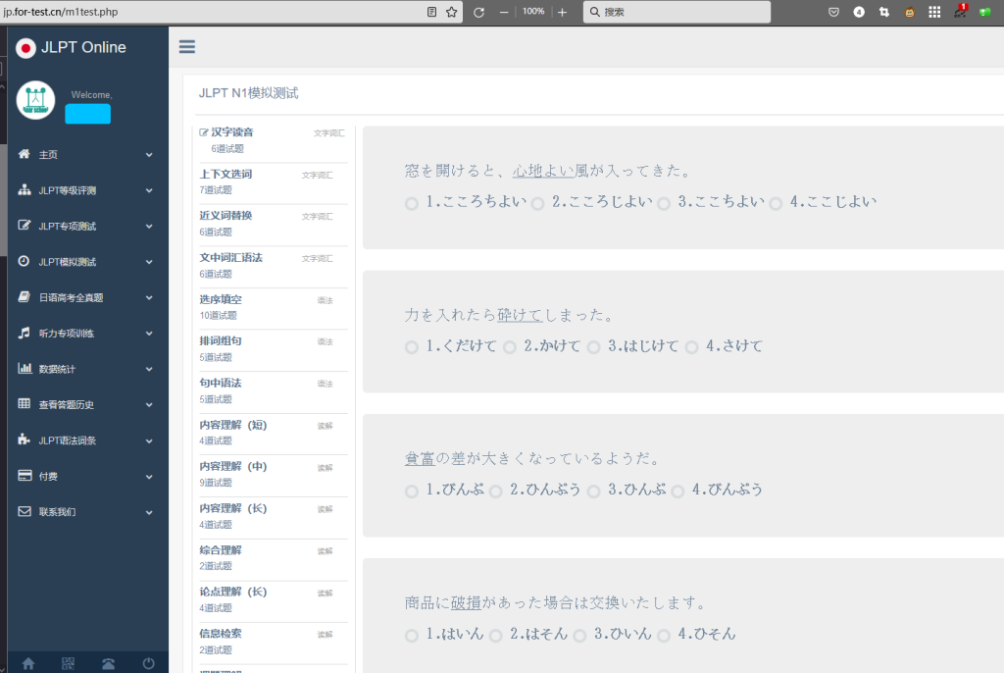The width and height of the screenshot is (1004, 673).
Task: Click the phone icon in sidebar footer
Action: [x=108, y=663]
